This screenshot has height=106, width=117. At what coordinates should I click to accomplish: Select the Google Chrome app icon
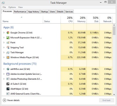point(8,33)
